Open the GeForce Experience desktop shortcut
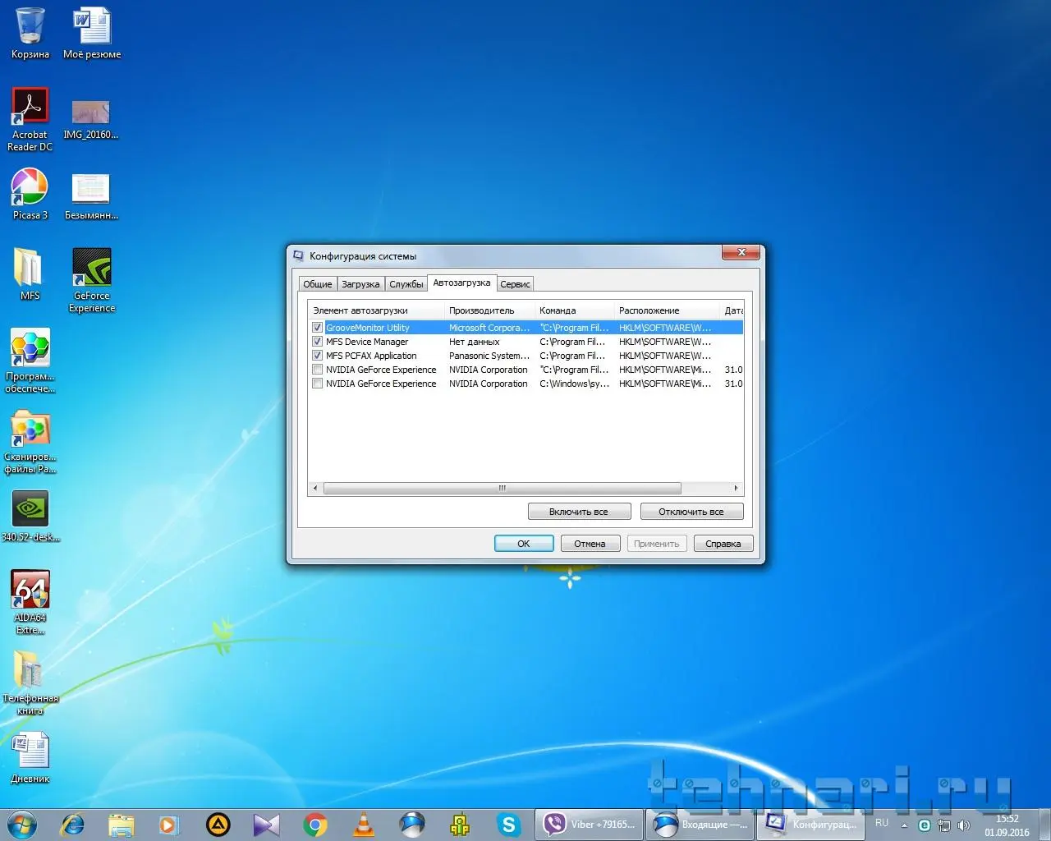This screenshot has height=841, width=1051. click(x=92, y=269)
